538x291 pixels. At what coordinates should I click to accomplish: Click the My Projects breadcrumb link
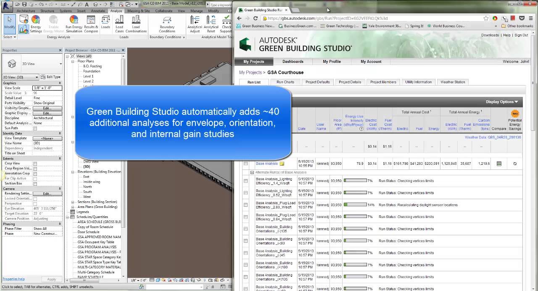[251, 72]
